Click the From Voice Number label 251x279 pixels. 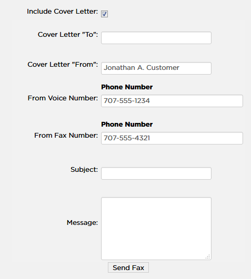(x=63, y=98)
